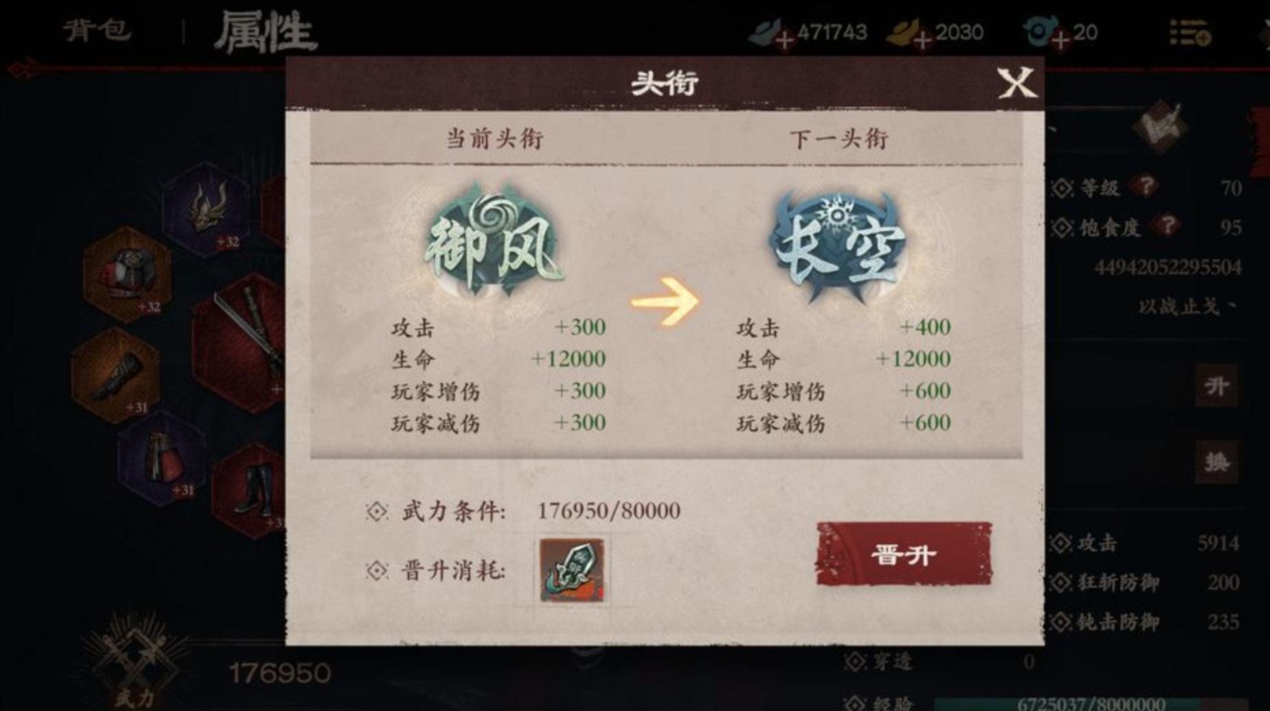Open the list menu icon at top right
The height and width of the screenshot is (711, 1270).
(x=1190, y=32)
